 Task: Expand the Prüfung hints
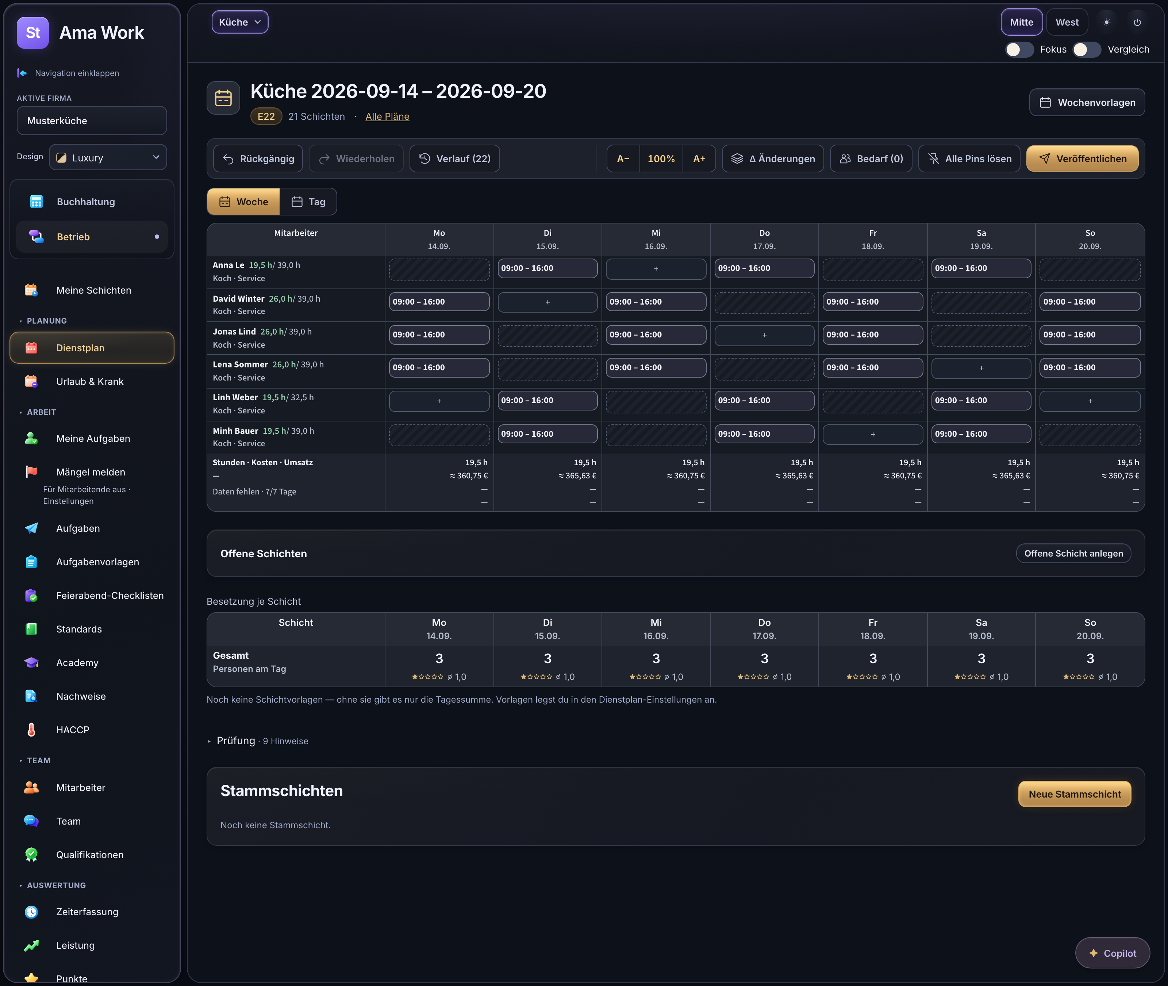tap(257, 741)
